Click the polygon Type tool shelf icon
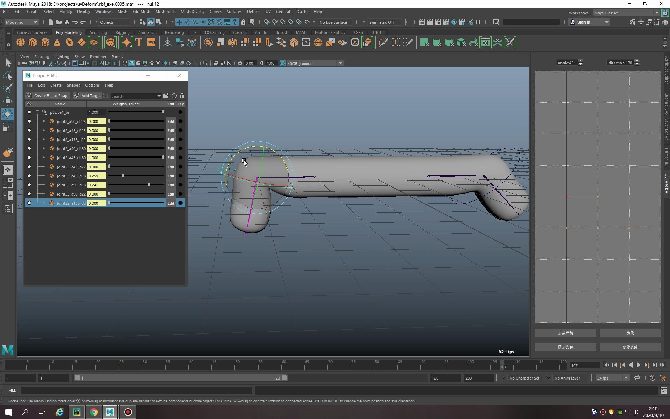Screen dimensions: 670x419 139,43
